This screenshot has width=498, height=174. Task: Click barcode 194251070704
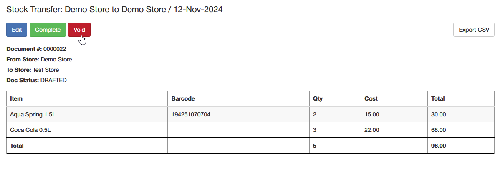click(x=191, y=114)
